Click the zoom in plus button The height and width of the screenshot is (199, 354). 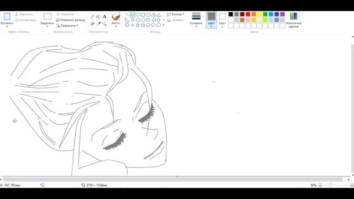click(x=352, y=185)
